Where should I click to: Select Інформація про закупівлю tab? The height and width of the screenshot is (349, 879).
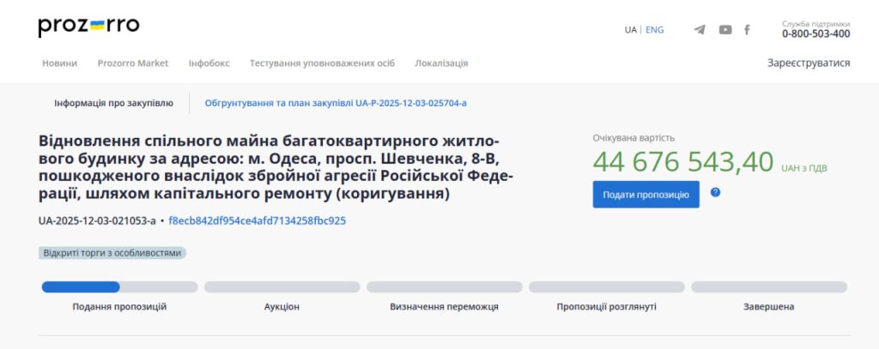(x=113, y=103)
